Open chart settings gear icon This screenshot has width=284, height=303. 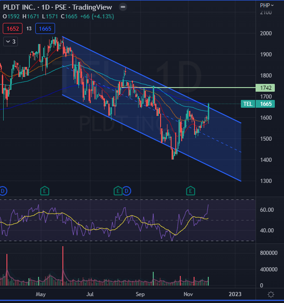pos(271,294)
